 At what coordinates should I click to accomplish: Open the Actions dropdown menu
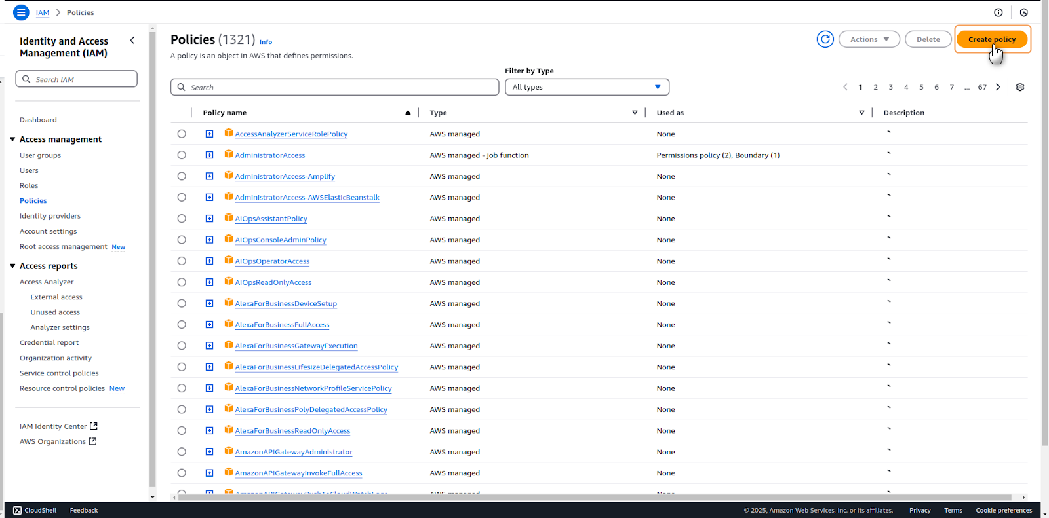869,39
